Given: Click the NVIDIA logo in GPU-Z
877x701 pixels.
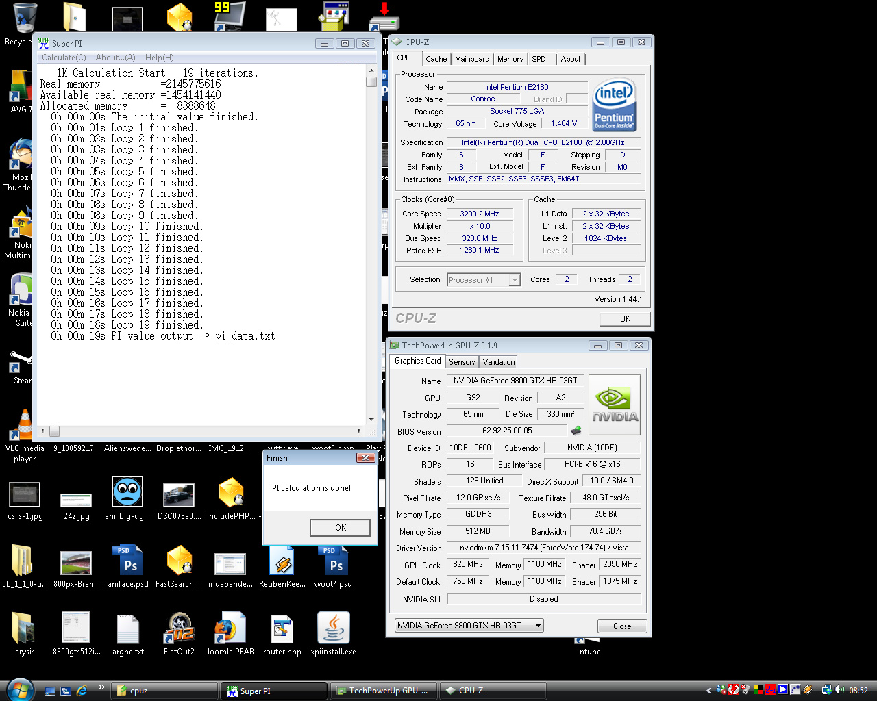Looking at the screenshot, I should (x=615, y=405).
